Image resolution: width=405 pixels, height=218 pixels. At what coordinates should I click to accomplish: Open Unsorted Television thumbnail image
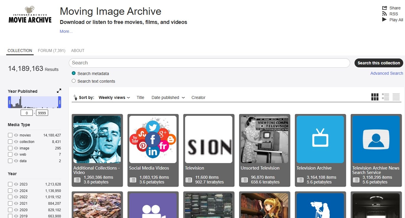pos(264,139)
